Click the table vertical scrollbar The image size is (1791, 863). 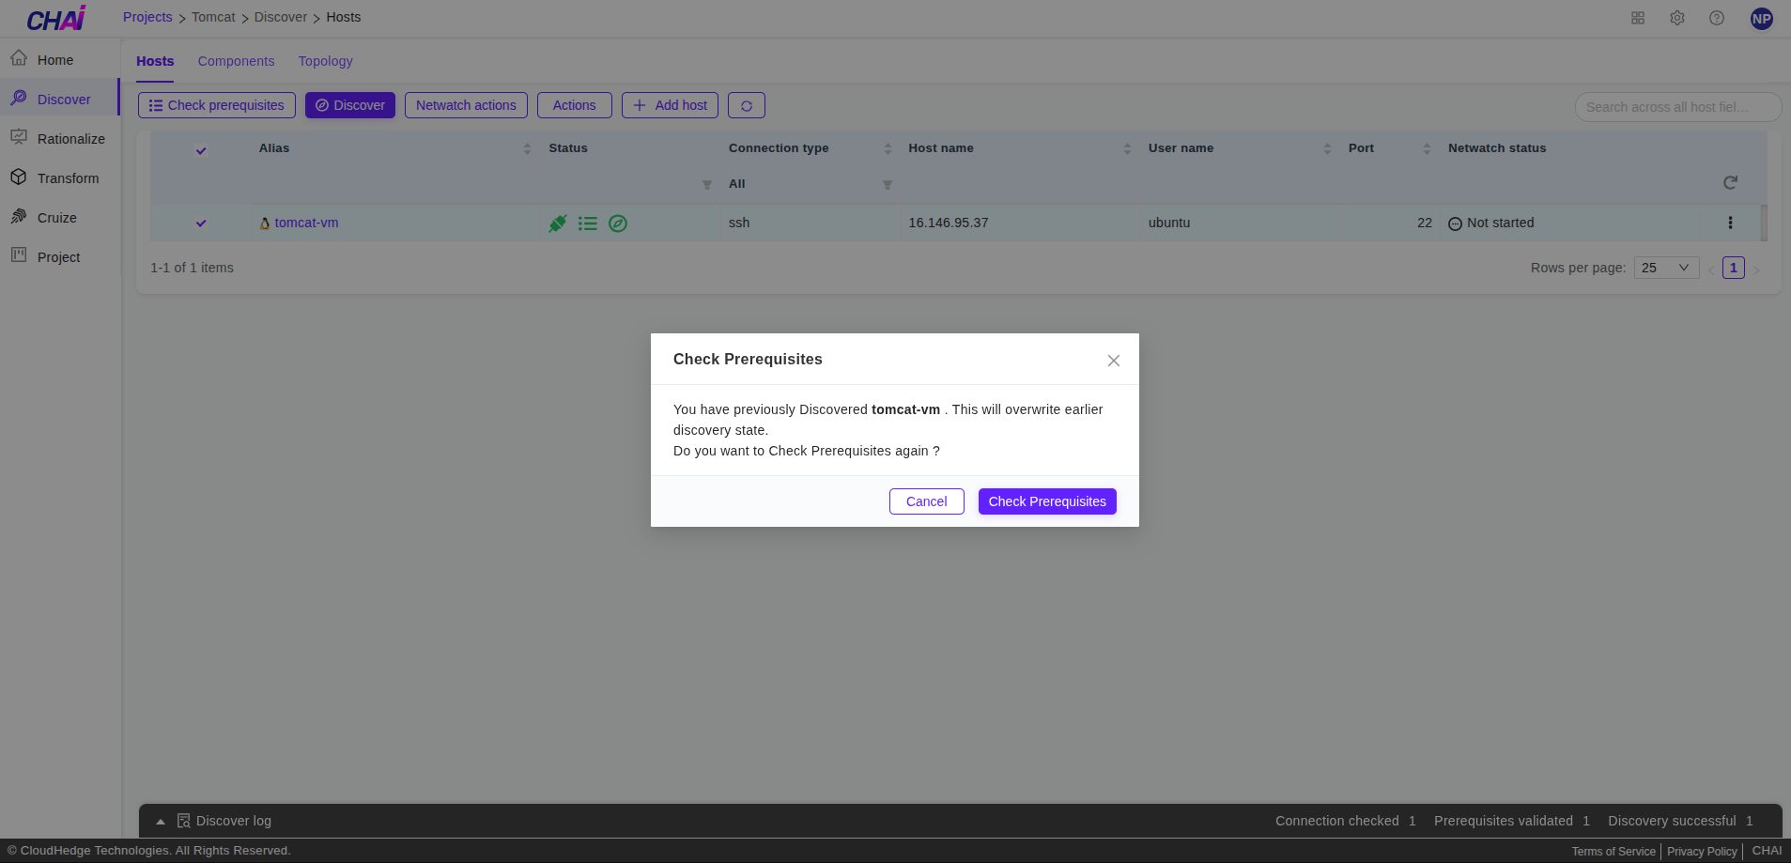(1764, 223)
